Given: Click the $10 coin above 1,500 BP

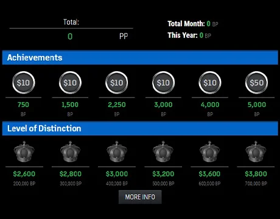Looking at the screenshot, I should 70,83.
